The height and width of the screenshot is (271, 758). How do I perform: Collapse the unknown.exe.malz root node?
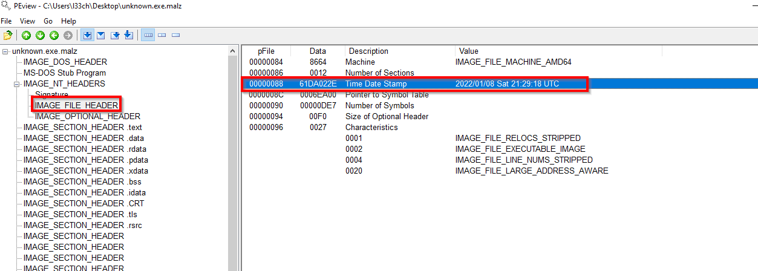tap(5, 51)
